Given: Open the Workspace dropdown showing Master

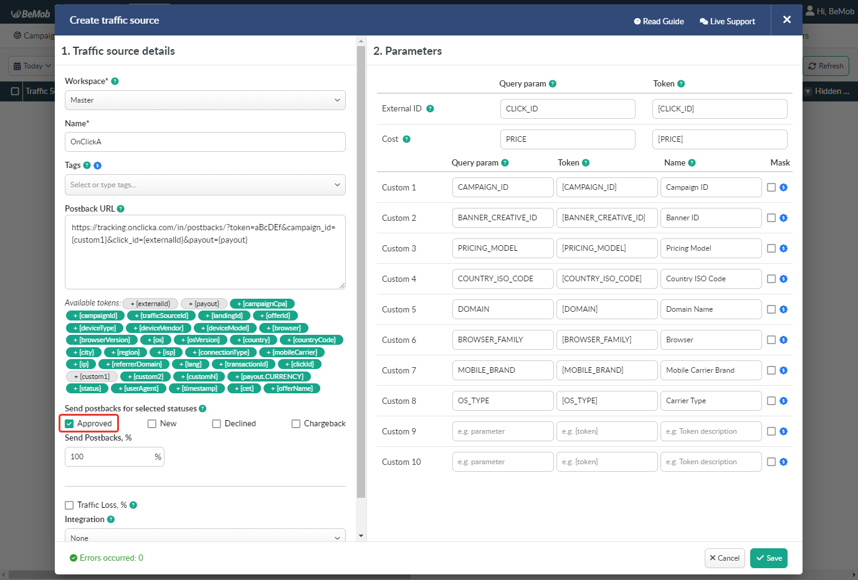Looking at the screenshot, I should tap(206, 100).
